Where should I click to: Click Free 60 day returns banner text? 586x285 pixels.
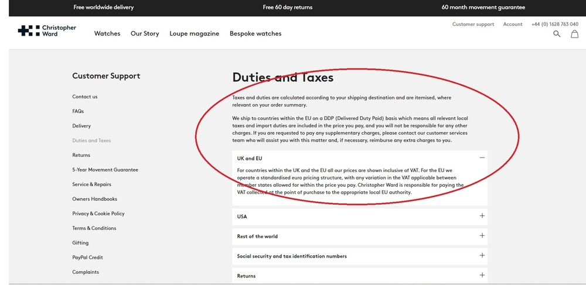tap(287, 7)
